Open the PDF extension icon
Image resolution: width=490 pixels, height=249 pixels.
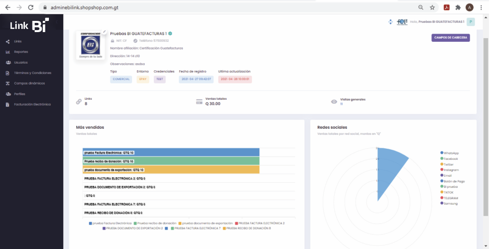click(x=447, y=8)
